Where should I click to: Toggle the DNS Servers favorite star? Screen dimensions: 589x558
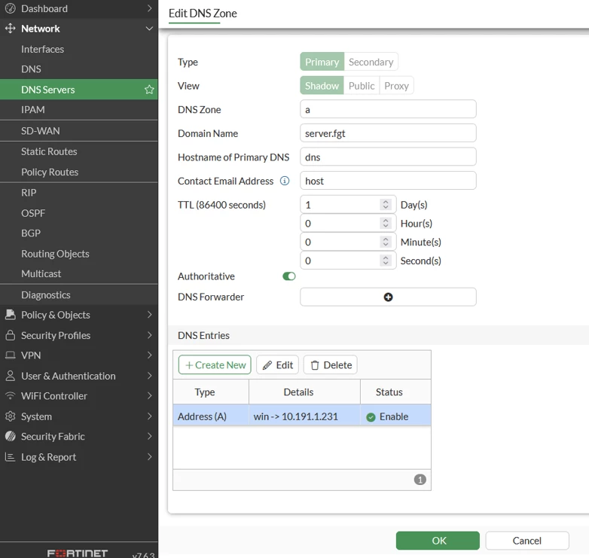149,90
